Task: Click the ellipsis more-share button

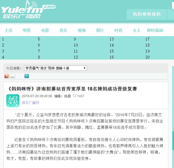Action: coord(12,76)
